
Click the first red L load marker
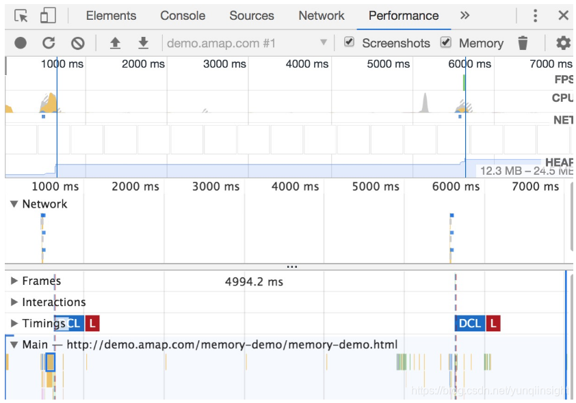pyautogui.click(x=92, y=324)
